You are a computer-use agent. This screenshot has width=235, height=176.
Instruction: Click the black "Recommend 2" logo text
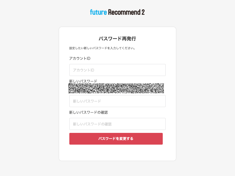[126, 12]
